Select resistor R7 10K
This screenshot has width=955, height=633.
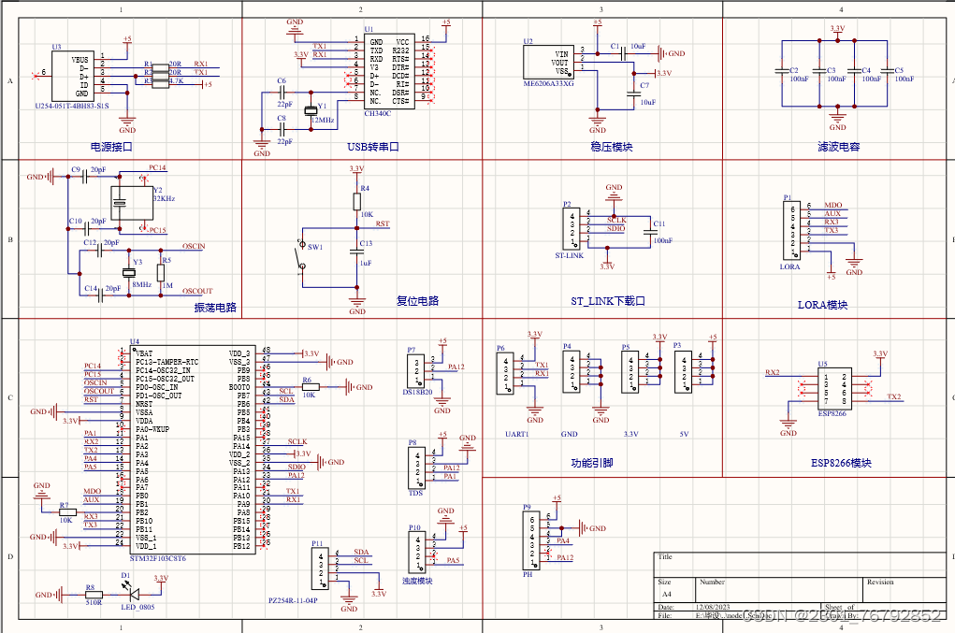(67, 511)
